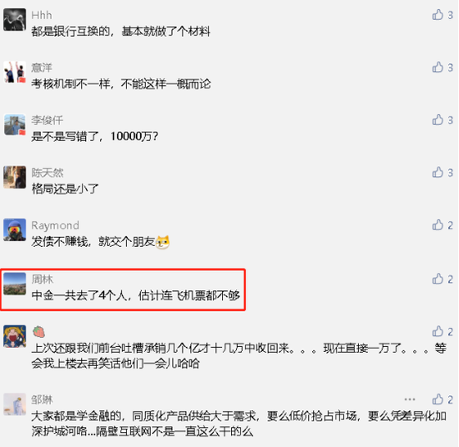Open Hhh's profile avatar
The height and width of the screenshot is (447, 459).
[x=15, y=20]
